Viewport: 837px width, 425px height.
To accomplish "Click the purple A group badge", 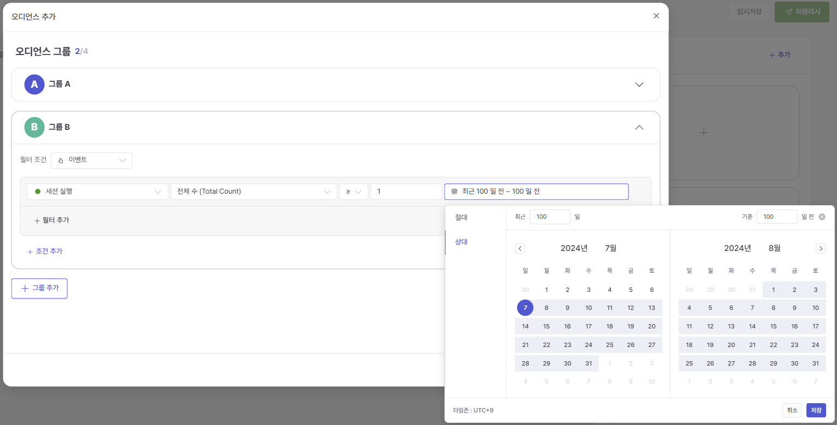I will [34, 85].
